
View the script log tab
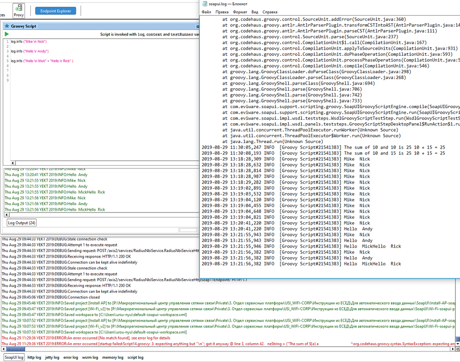[135, 357]
